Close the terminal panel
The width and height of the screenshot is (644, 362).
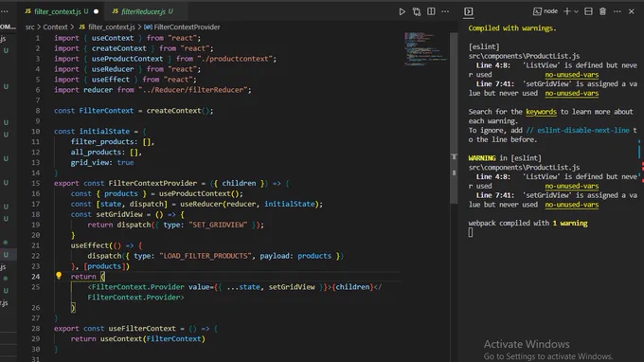632,11
